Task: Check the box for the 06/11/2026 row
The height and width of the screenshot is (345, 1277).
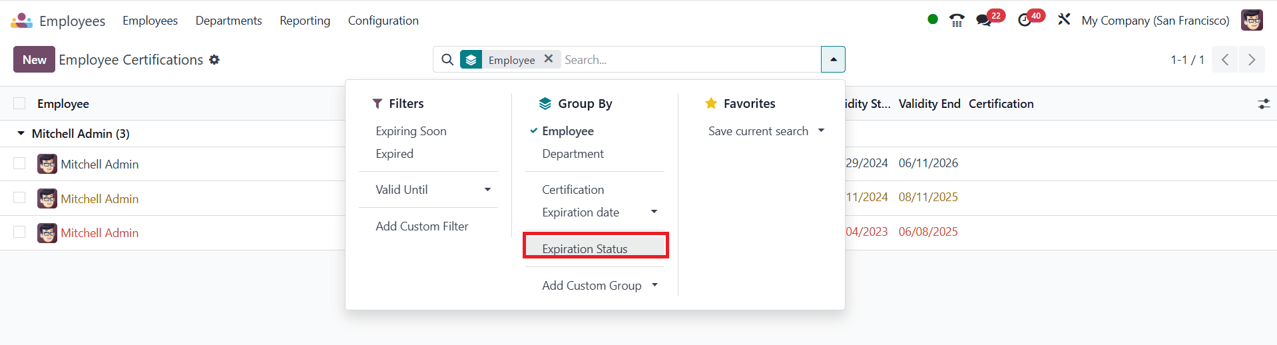Action: point(19,163)
